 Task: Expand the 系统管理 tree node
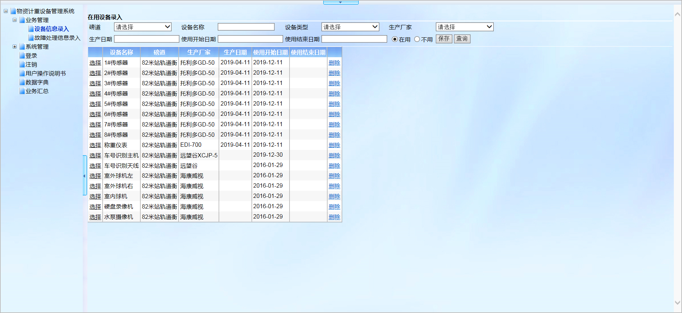click(x=15, y=47)
